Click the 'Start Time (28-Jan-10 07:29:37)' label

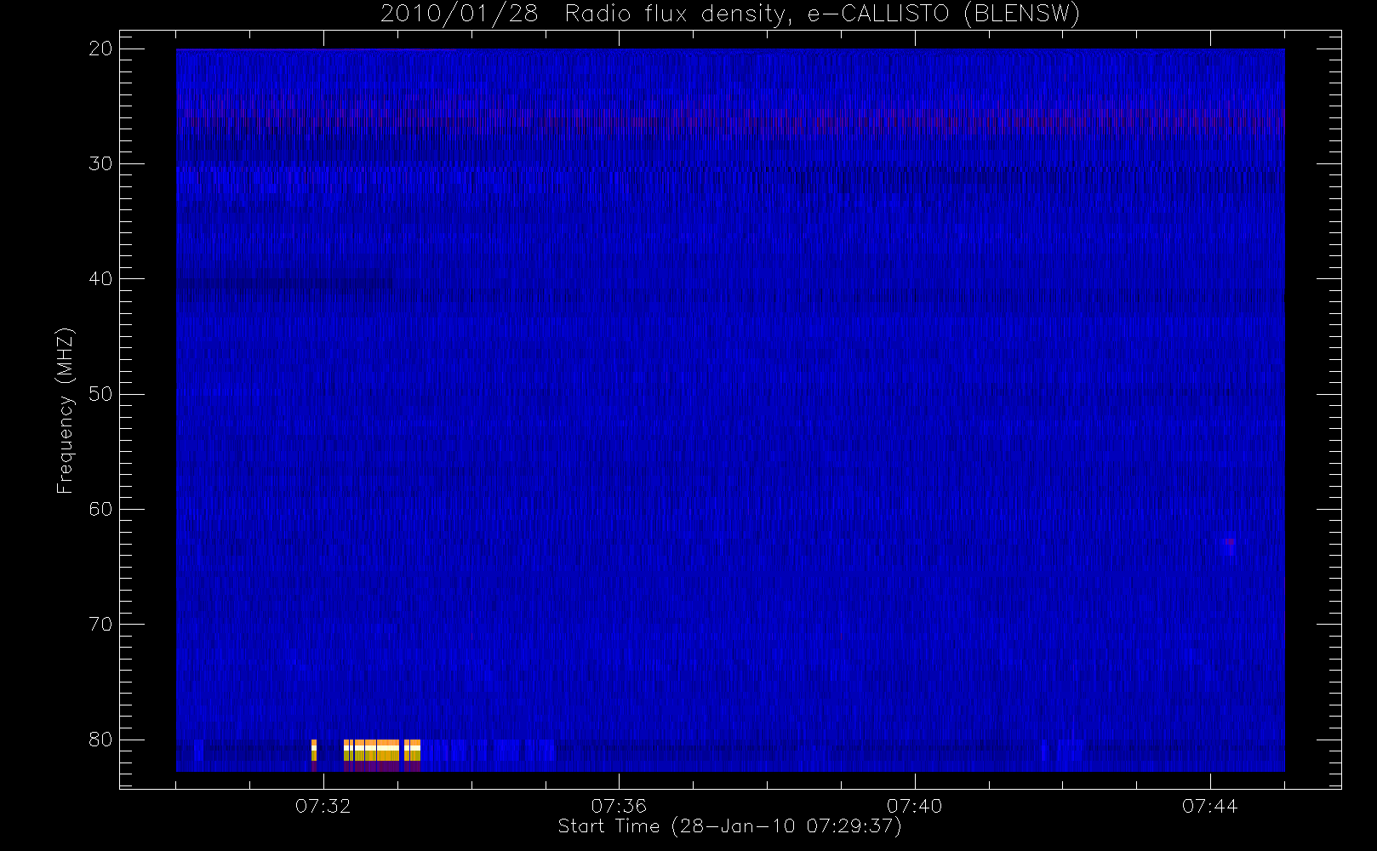(729, 826)
